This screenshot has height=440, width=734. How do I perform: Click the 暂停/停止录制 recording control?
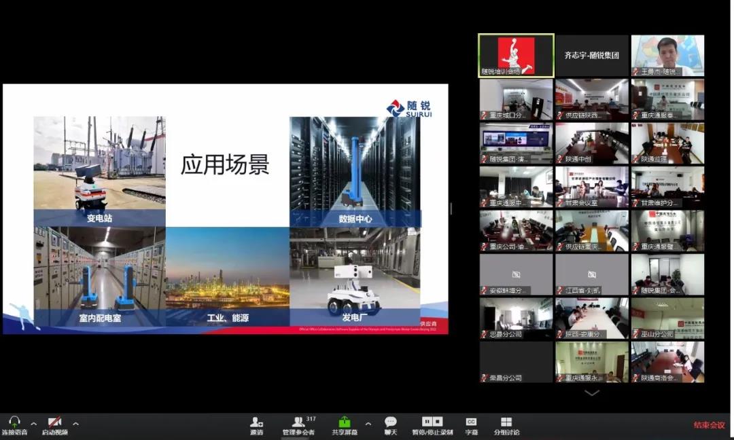pos(432,422)
